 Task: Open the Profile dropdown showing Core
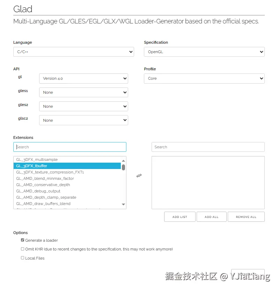click(x=204, y=78)
